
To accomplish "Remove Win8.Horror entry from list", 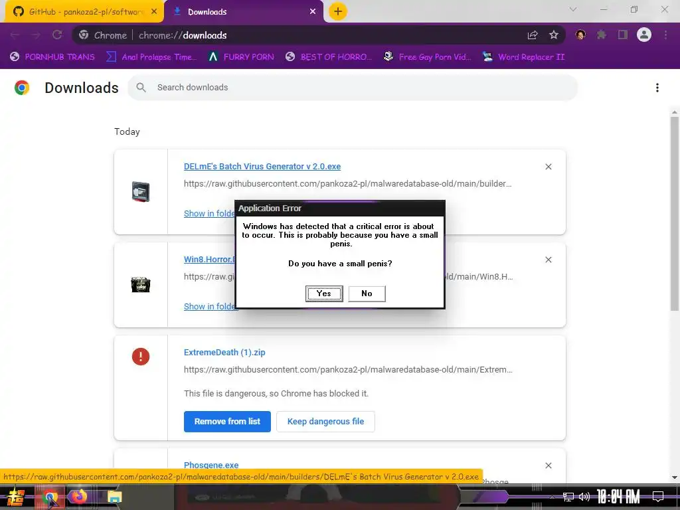I will tap(548, 260).
